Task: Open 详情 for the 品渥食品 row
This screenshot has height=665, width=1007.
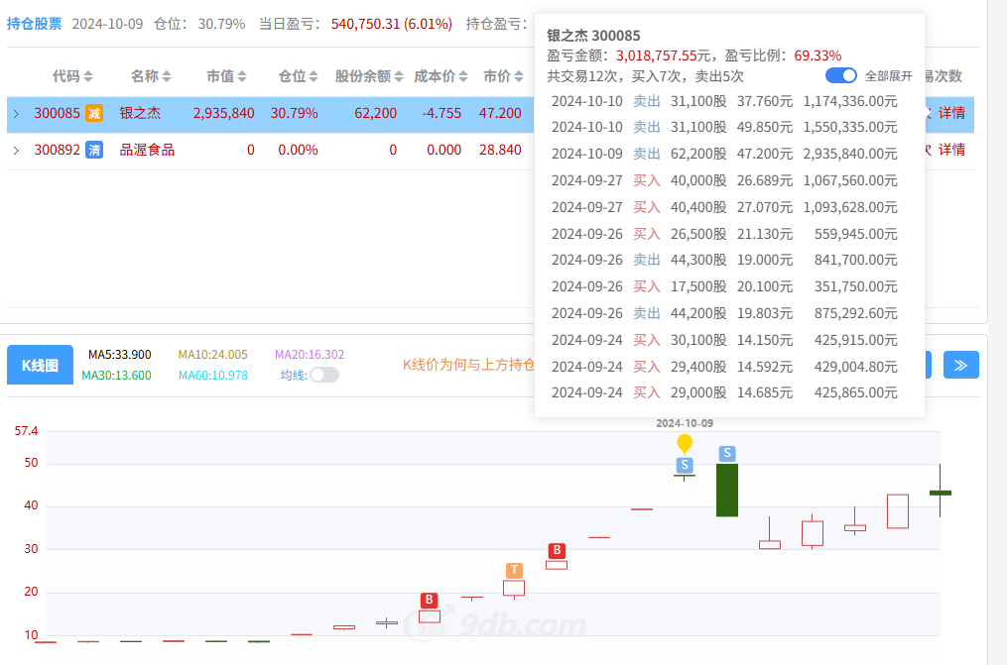Action: [951, 150]
